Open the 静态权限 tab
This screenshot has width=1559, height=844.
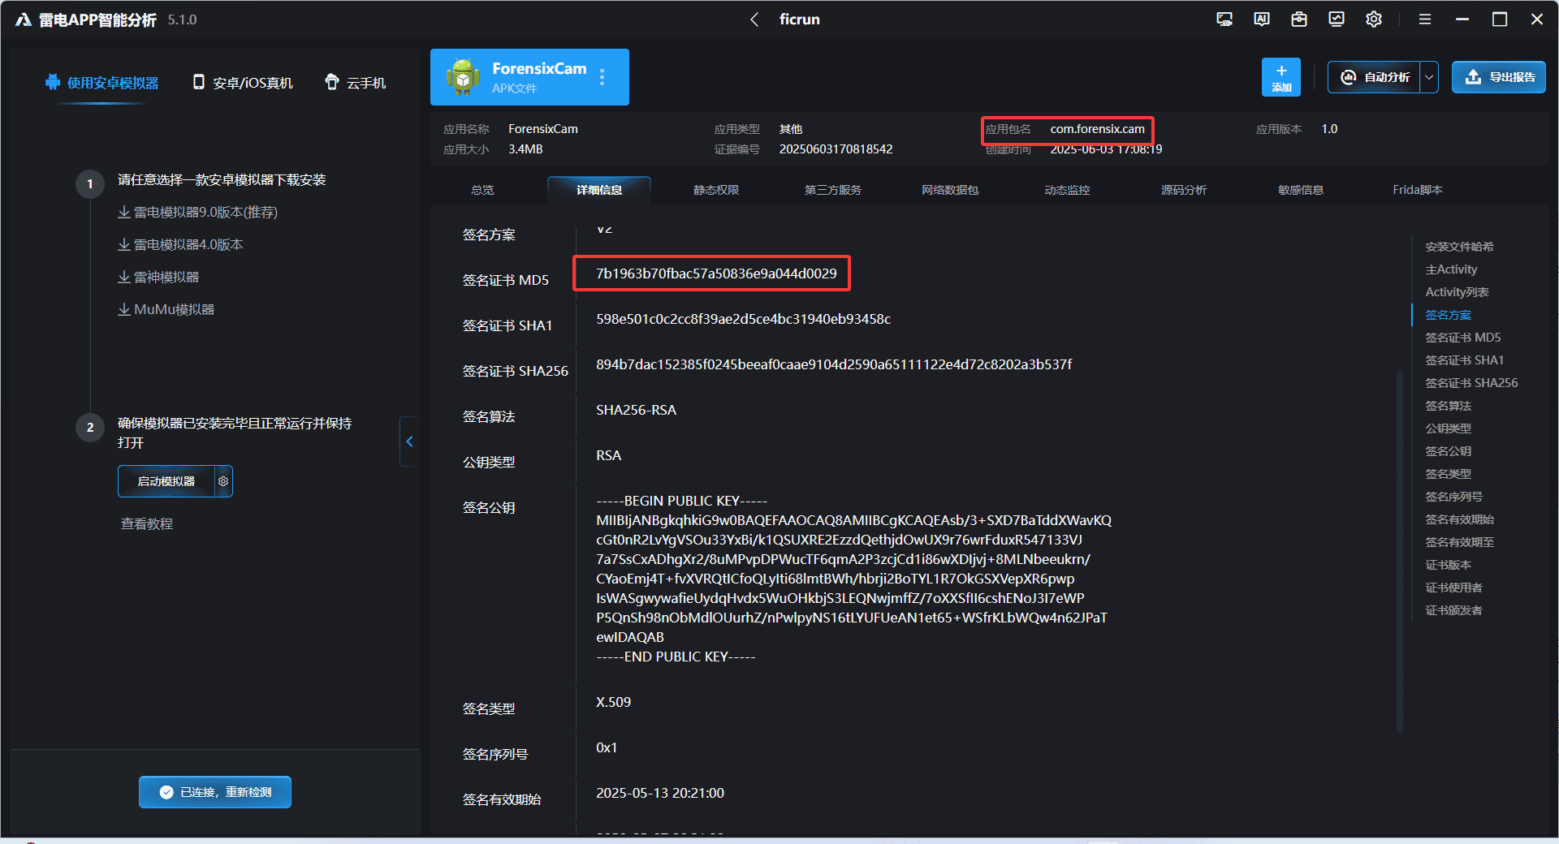coord(716,190)
